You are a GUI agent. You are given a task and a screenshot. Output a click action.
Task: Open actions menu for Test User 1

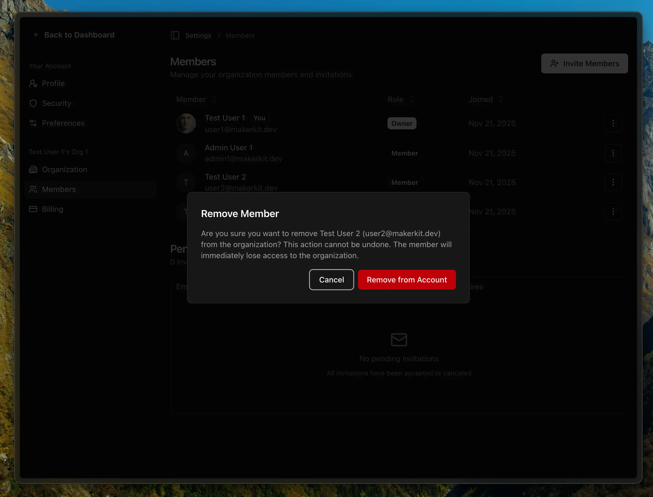pos(613,123)
